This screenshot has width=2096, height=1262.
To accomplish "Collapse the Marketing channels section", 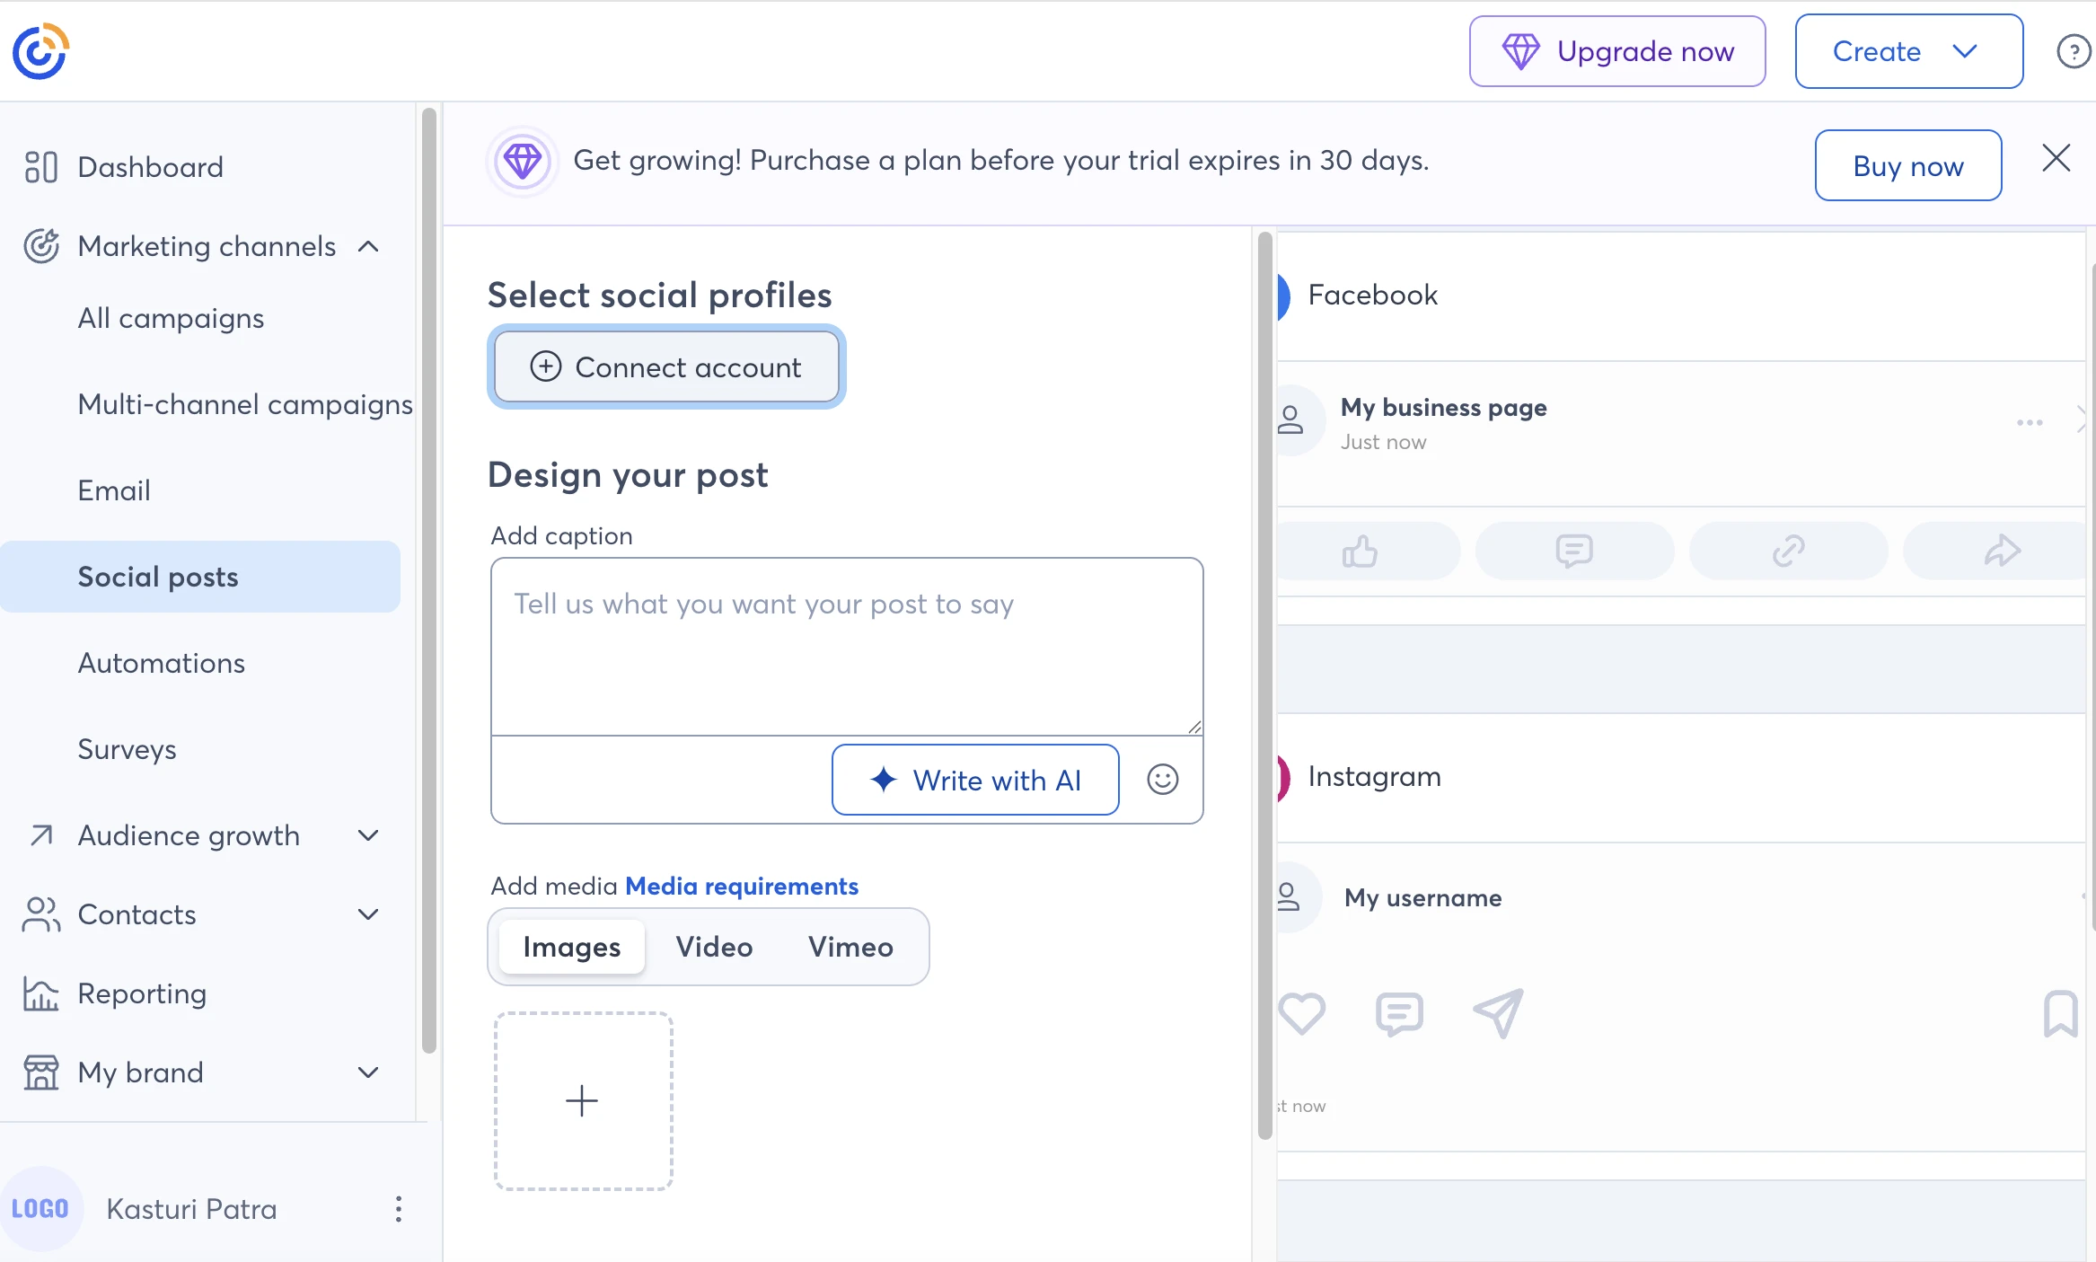I will coord(368,246).
